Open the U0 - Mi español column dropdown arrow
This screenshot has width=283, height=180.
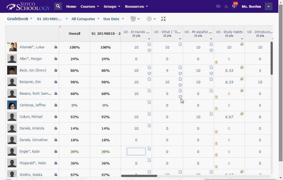coord(211,39)
